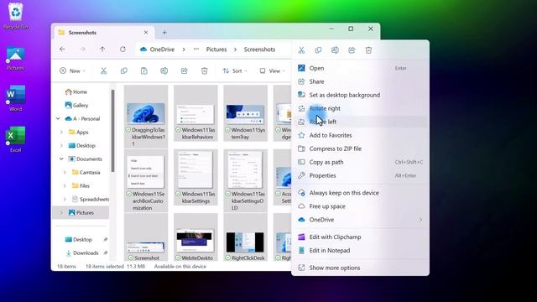Choose Show more options

coord(360,268)
